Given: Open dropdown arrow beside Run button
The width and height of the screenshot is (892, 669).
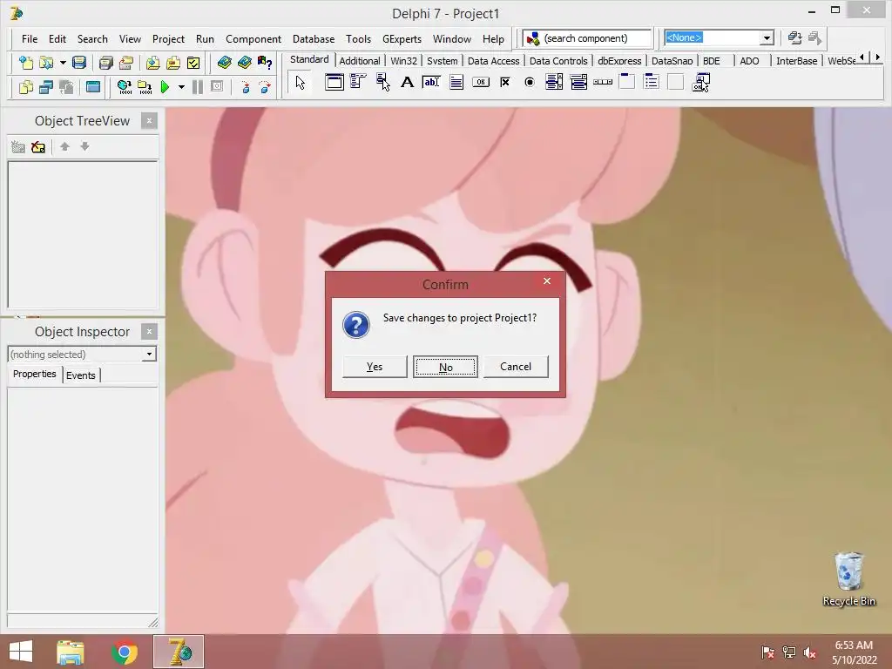Looking at the screenshot, I should [181, 87].
